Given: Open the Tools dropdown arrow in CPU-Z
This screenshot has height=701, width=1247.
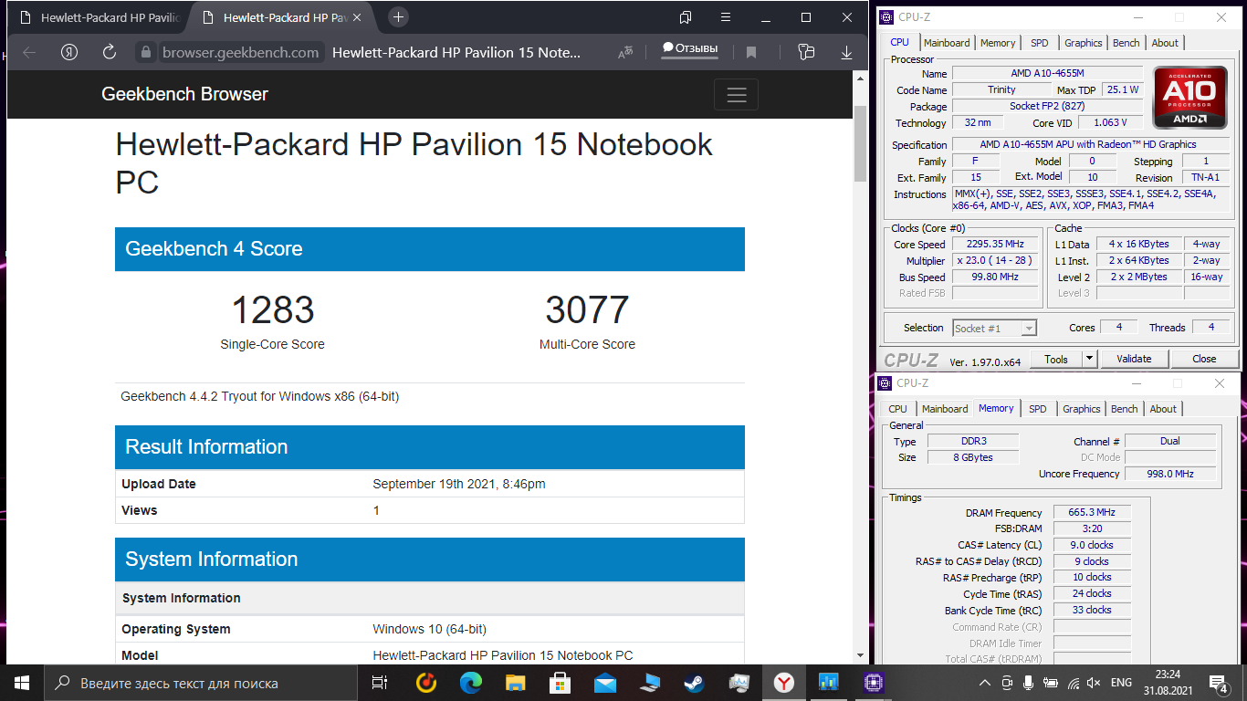Looking at the screenshot, I should pos(1089,359).
